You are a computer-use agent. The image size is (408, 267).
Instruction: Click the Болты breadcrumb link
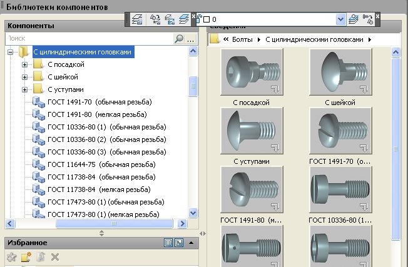tap(242, 40)
